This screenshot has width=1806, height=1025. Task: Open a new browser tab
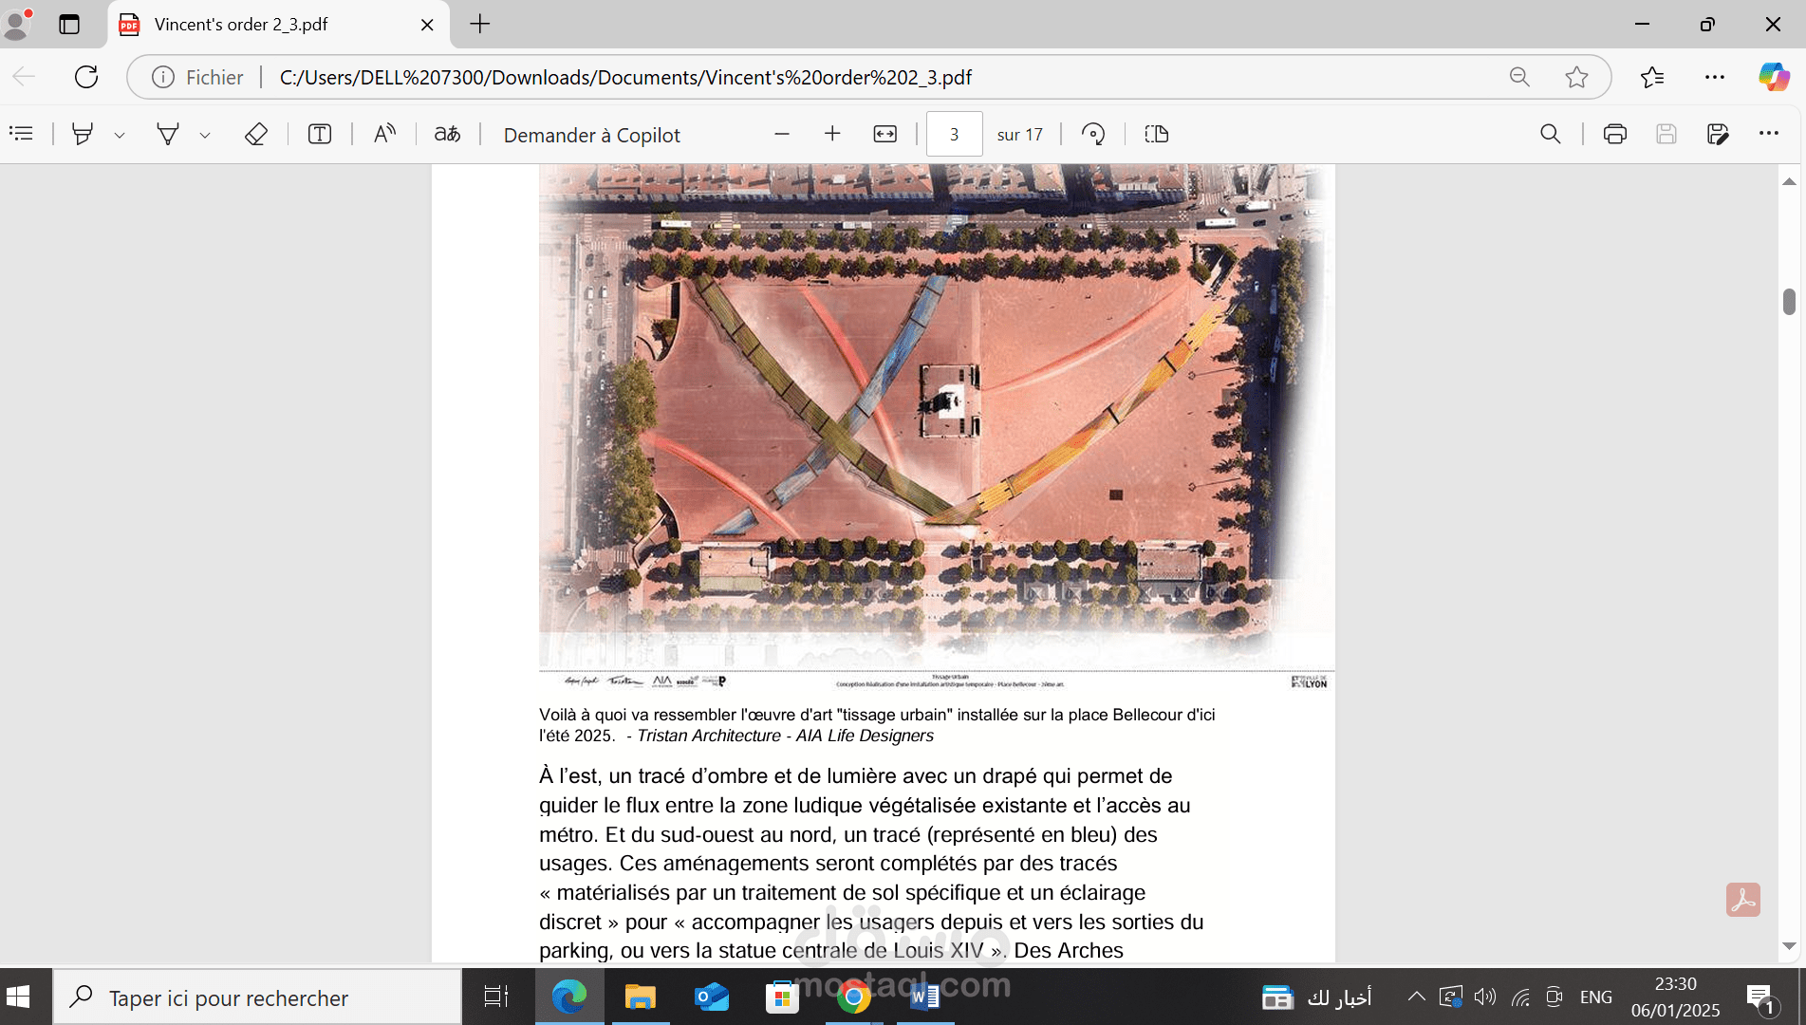[x=480, y=24]
